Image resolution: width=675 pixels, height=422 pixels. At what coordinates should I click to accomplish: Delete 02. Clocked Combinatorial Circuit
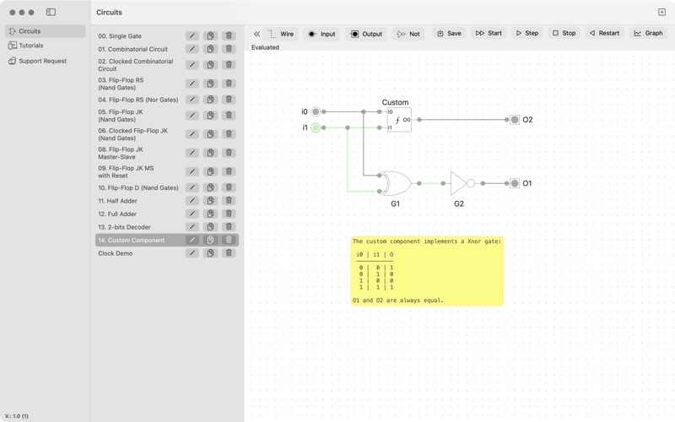point(229,65)
